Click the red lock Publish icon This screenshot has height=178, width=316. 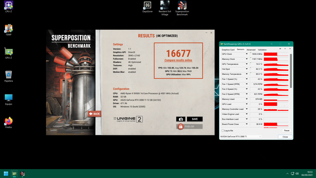(180, 127)
